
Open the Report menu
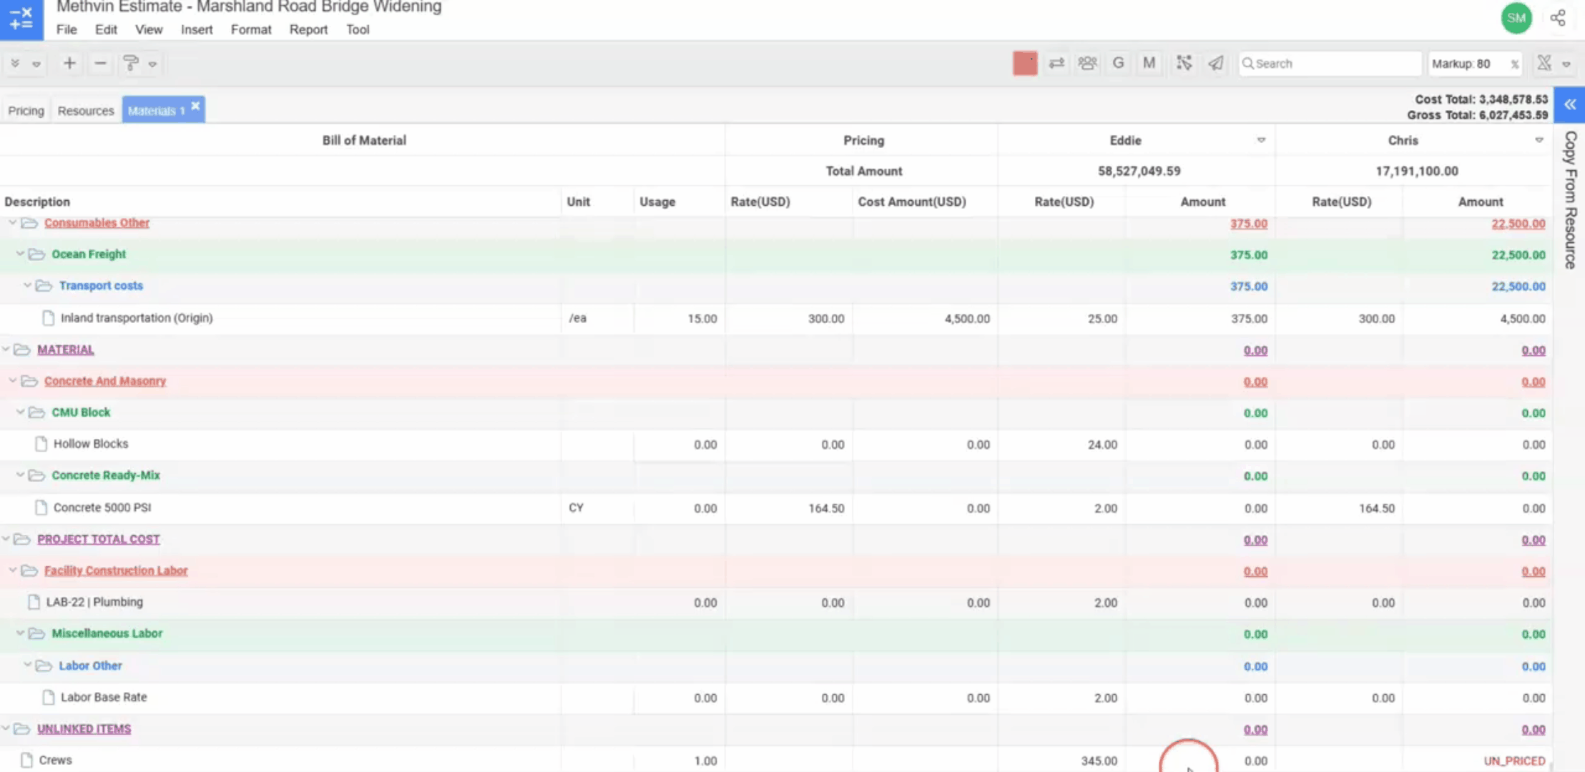(x=308, y=29)
